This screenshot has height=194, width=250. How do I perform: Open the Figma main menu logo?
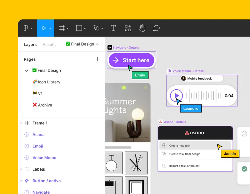click(26, 28)
